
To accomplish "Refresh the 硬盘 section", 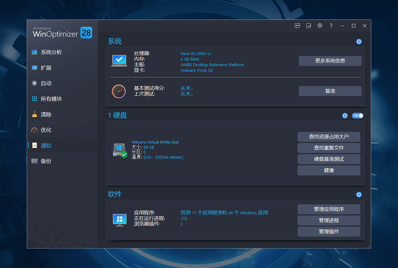I will [x=345, y=116].
